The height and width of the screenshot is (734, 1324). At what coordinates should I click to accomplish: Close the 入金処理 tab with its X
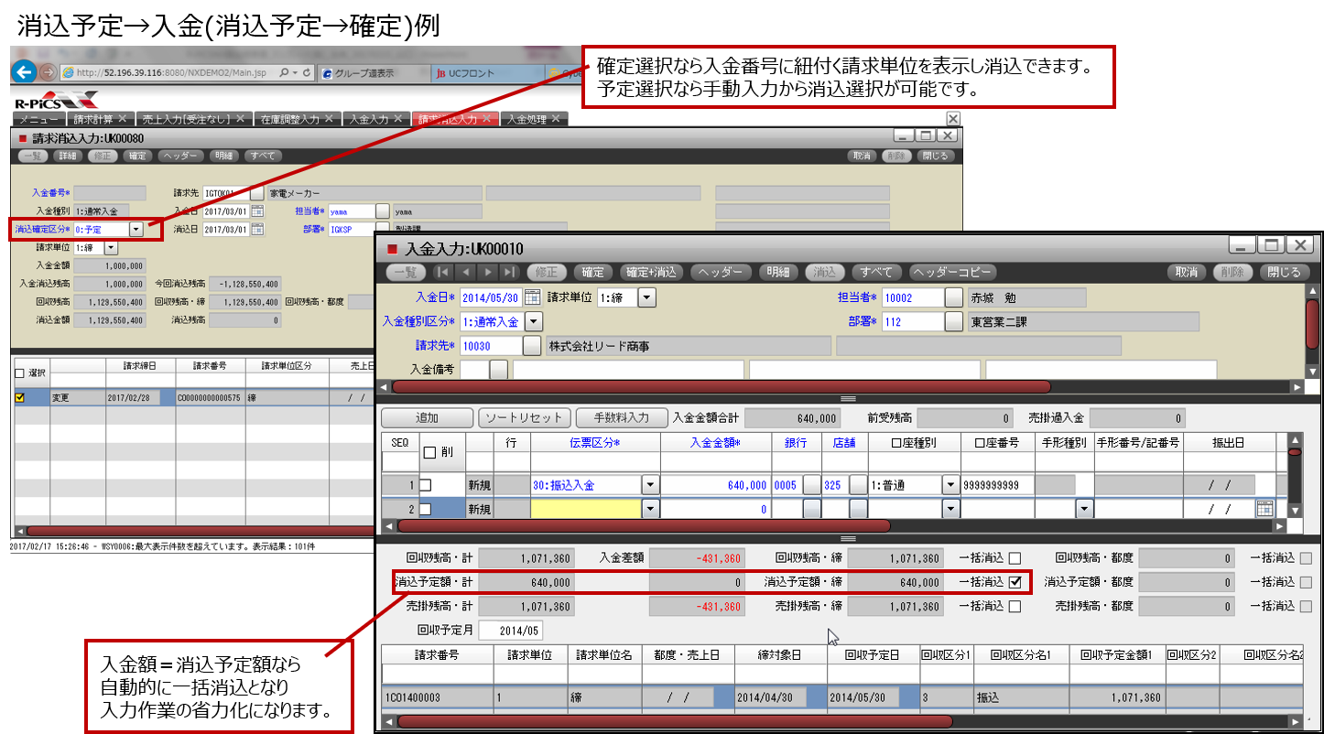click(x=558, y=119)
